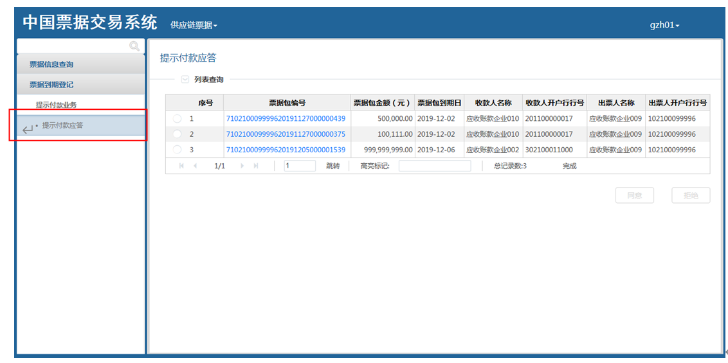Select radio button for row 2
This screenshot has width=728, height=363.
pos(177,134)
